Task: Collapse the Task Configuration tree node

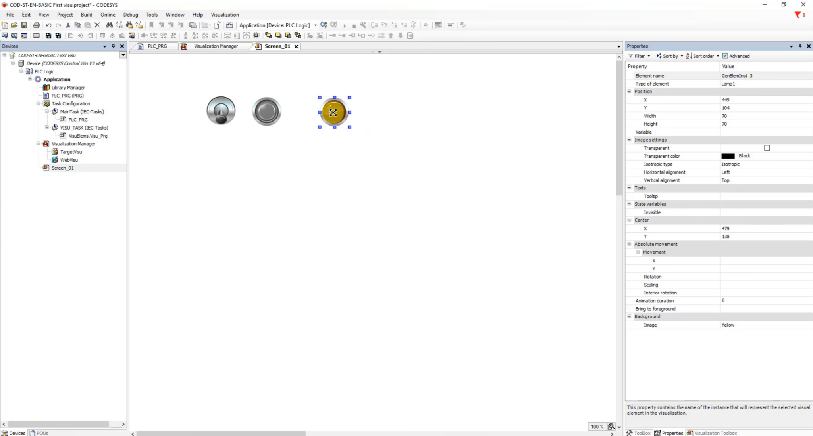Action: point(39,103)
